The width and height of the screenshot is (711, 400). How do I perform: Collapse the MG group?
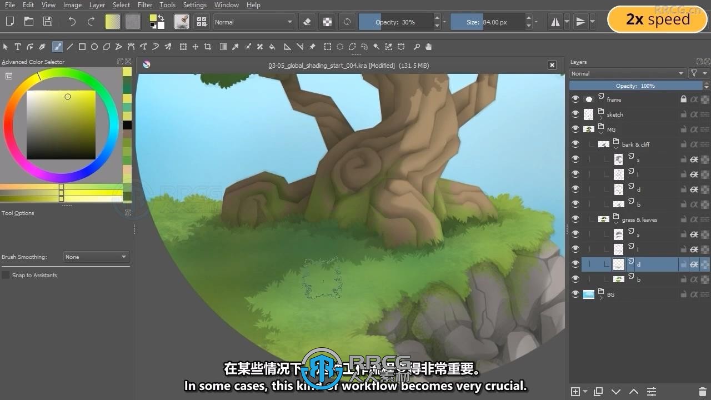(x=601, y=133)
